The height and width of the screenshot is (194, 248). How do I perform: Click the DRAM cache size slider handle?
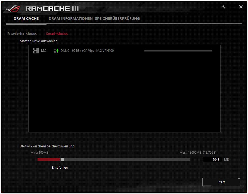(62, 159)
